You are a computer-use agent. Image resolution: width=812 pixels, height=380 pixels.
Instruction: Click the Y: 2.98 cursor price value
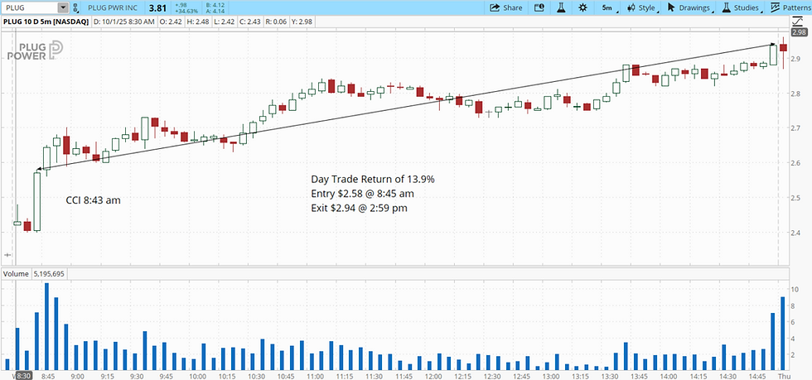pos(300,22)
